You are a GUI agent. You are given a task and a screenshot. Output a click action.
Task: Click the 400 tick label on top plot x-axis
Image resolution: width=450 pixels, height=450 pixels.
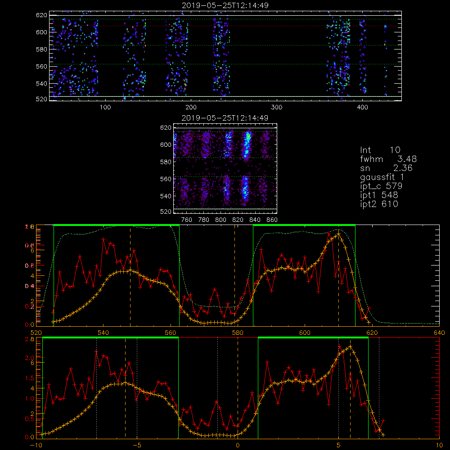(362, 108)
